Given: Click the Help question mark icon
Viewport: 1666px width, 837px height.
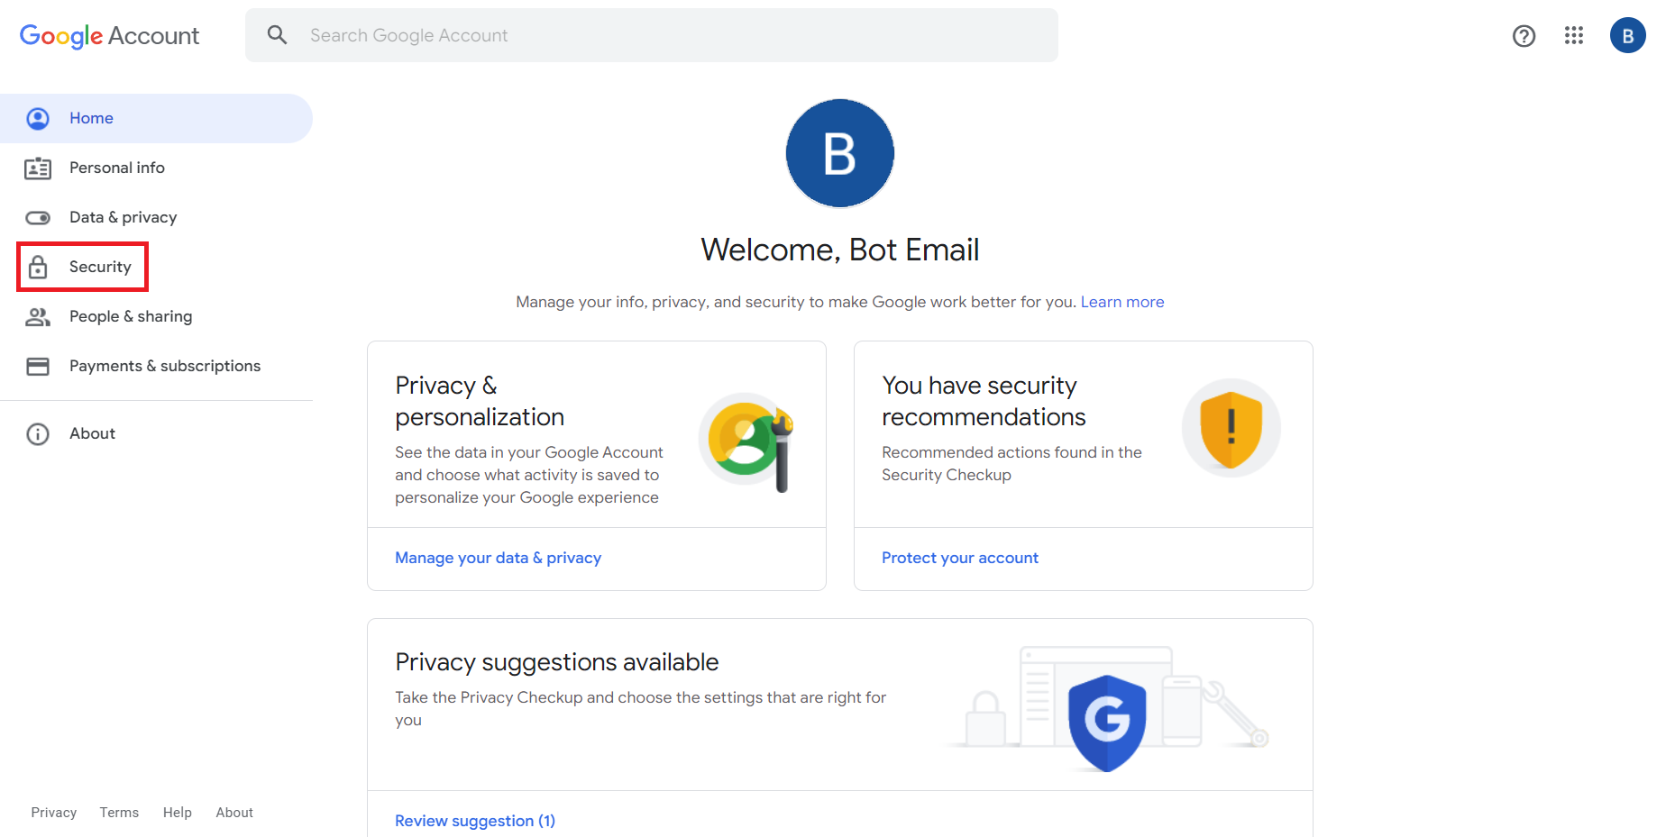Looking at the screenshot, I should click(x=1524, y=35).
